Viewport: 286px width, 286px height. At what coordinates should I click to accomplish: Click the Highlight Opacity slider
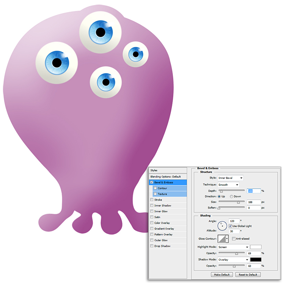[x=232, y=253]
